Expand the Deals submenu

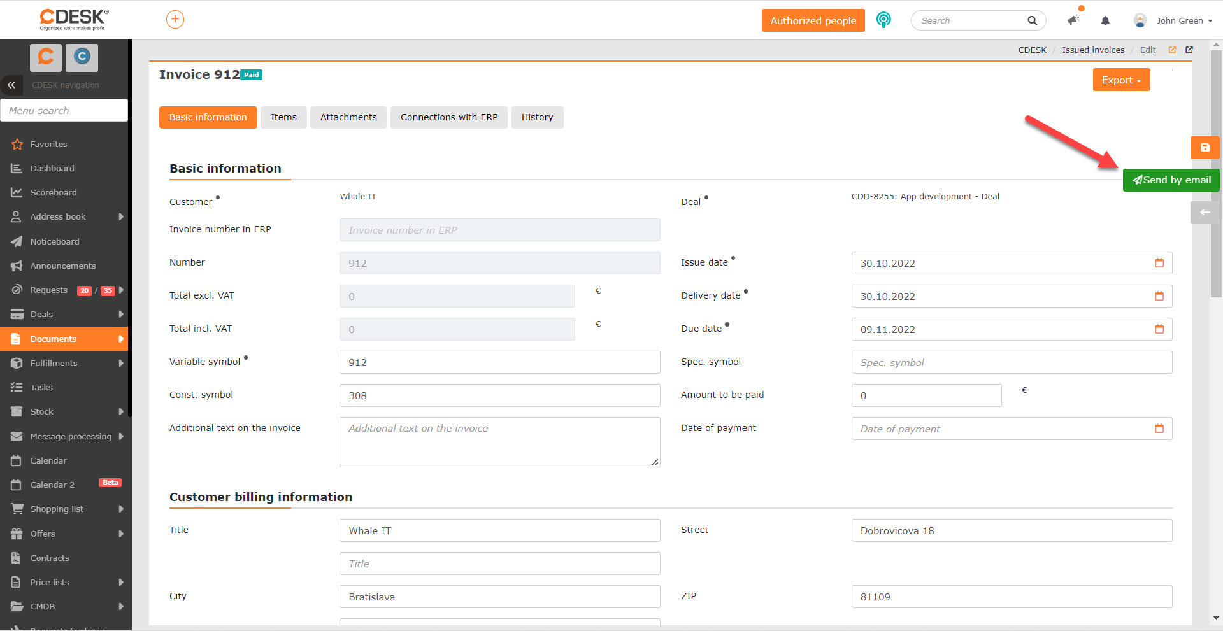click(121, 315)
